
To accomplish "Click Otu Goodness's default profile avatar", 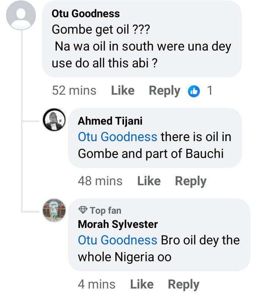I will (x=21, y=16).
